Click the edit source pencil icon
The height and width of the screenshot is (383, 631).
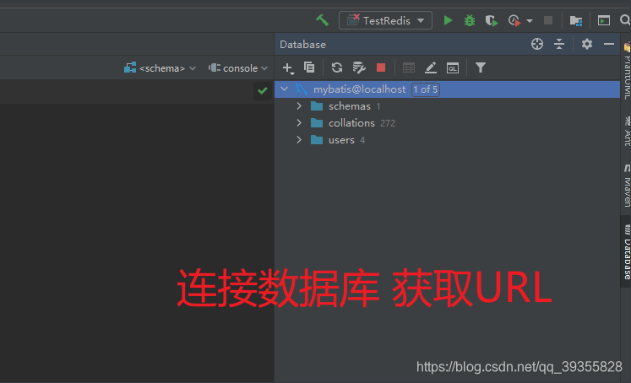[x=431, y=67]
